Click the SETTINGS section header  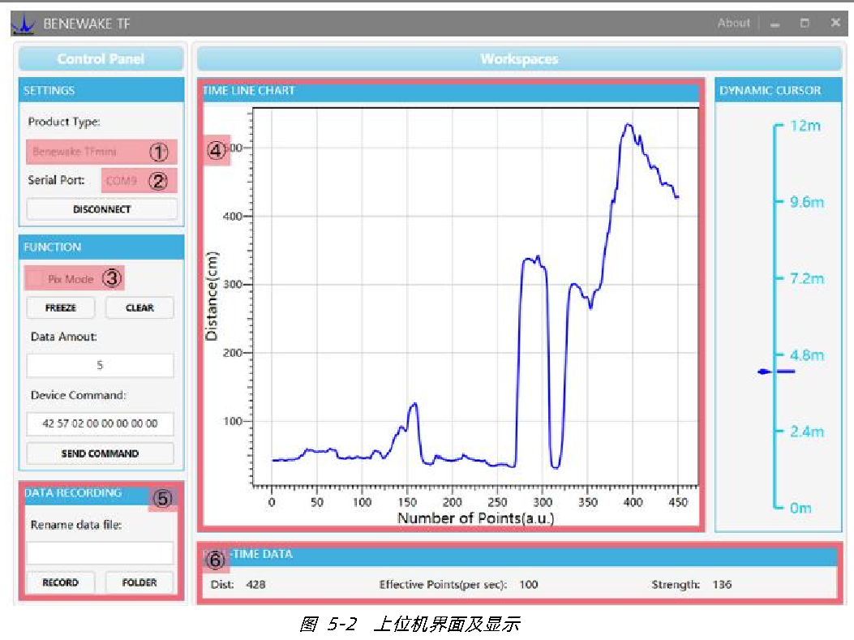(101, 90)
